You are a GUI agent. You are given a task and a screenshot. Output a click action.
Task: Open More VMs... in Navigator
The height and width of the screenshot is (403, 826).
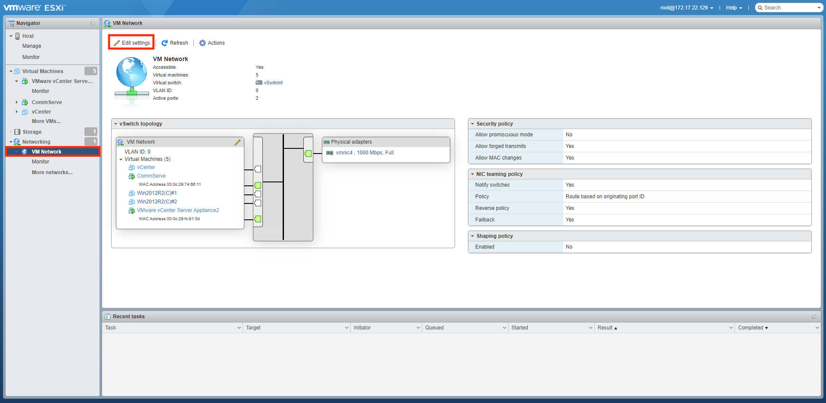click(x=46, y=121)
